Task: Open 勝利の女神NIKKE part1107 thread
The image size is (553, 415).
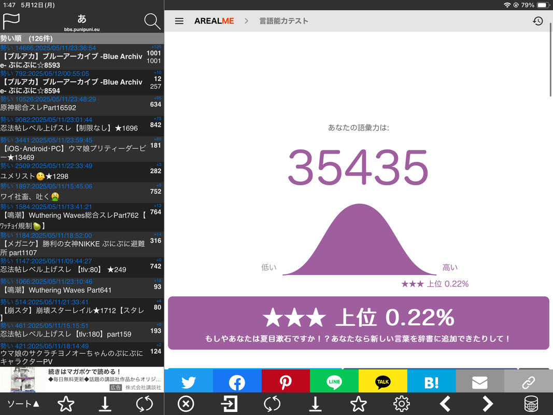Action: click(82, 244)
